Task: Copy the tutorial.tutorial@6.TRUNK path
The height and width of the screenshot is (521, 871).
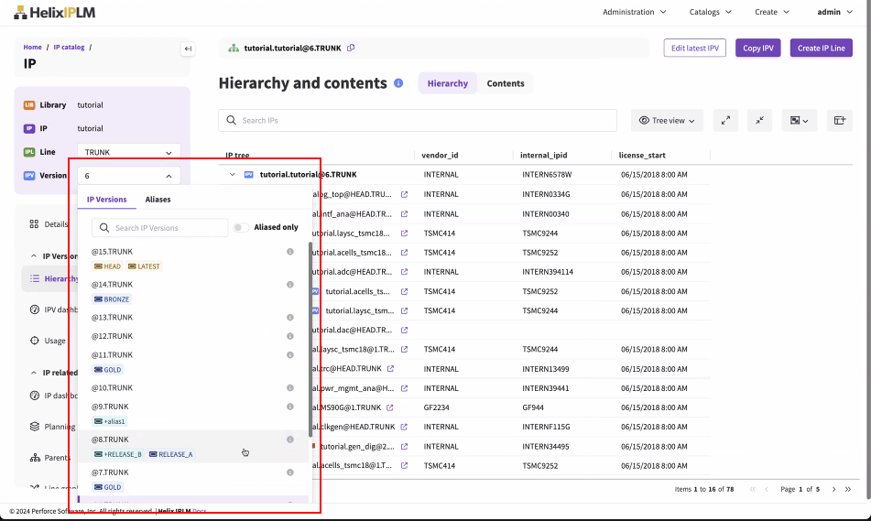Action: (x=351, y=49)
